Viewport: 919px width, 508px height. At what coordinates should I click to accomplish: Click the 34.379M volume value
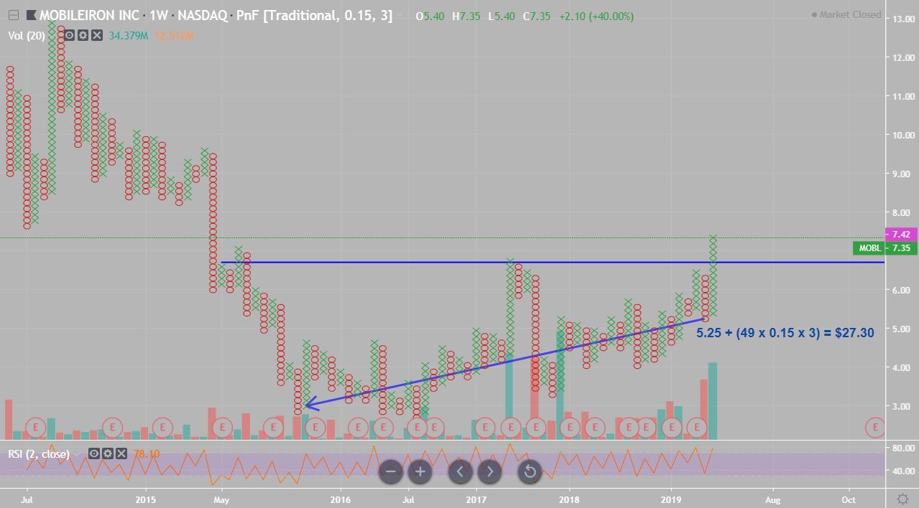[x=128, y=35]
